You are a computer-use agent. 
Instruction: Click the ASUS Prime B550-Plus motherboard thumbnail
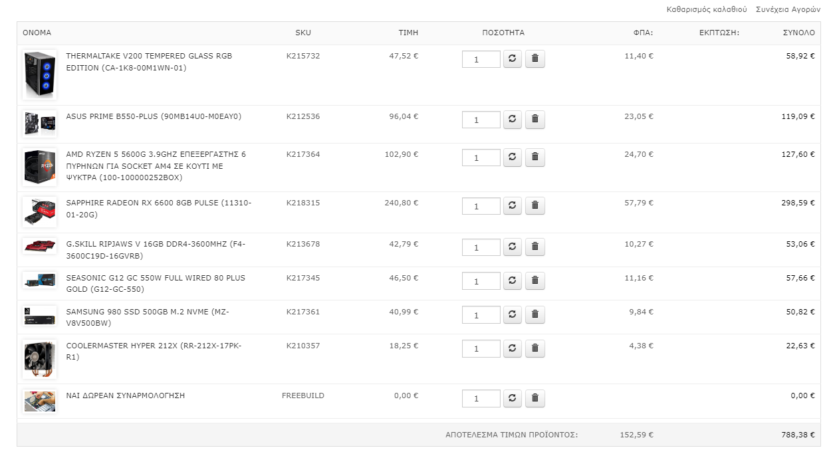coord(39,124)
